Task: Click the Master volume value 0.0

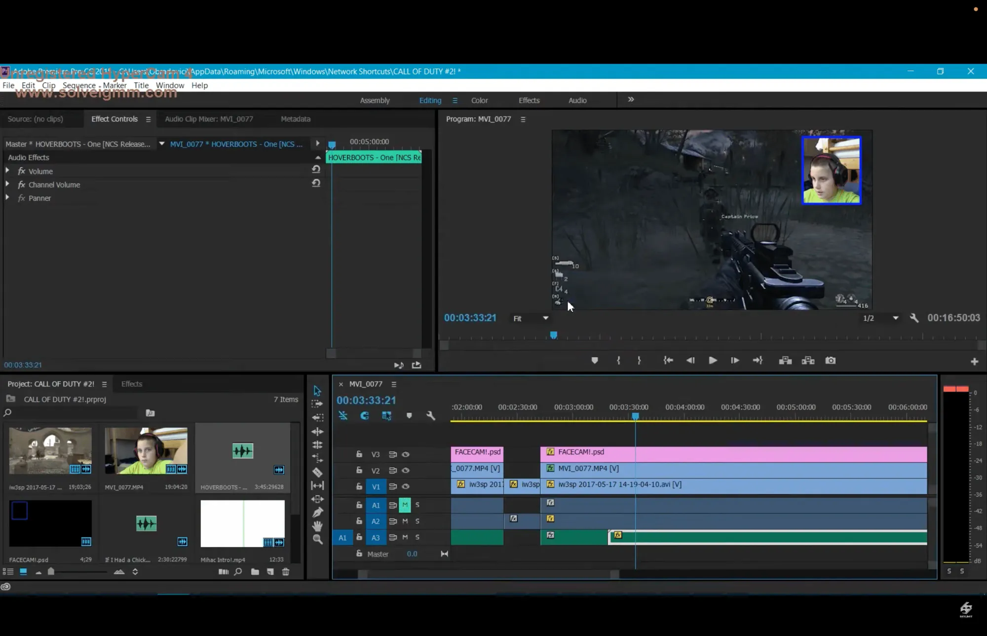Action: pos(412,554)
